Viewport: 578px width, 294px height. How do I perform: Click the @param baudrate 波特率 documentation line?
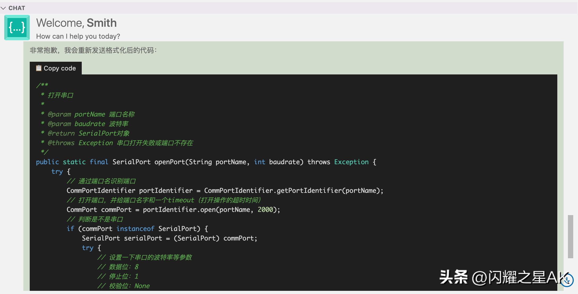click(x=88, y=124)
